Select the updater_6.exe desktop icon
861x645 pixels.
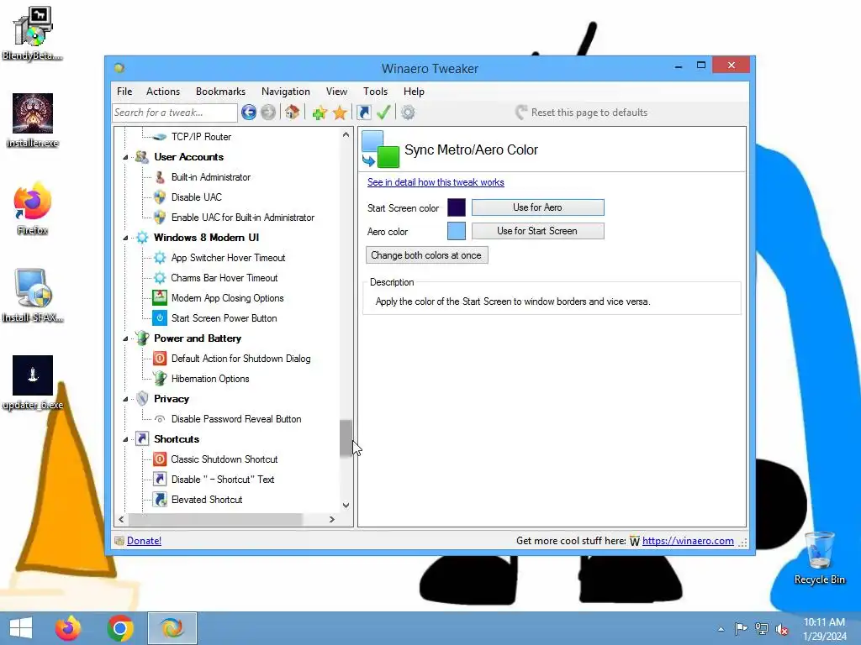pyautogui.click(x=33, y=383)
